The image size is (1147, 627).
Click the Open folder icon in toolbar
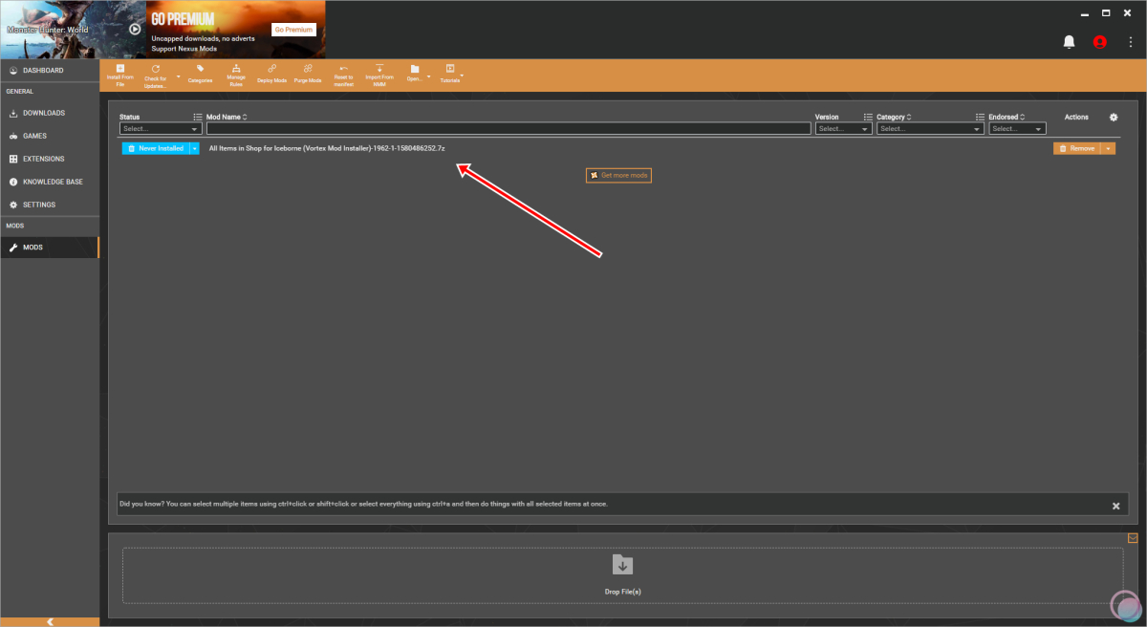(415, 69)
